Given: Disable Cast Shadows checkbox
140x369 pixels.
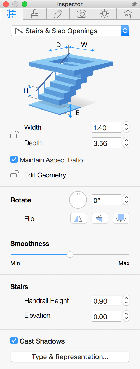Looking at the screenshot, I should pyautogui.click(x=14, y=340).
